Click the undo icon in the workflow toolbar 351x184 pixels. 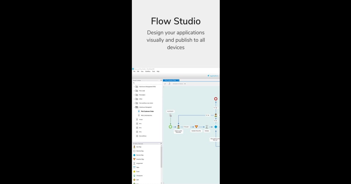point(169,84)
